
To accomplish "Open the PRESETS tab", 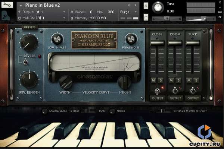I will 30,27.
